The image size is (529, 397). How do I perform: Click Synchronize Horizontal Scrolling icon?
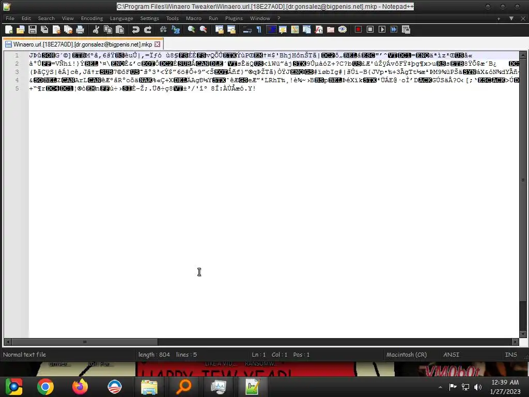pos(231,29)
